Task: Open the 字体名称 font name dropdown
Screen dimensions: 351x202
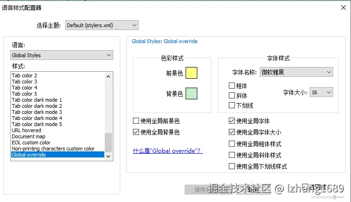Action: pyautogui.click(x=296, y=72)
